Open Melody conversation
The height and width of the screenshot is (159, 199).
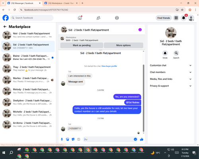coord(28,91)
